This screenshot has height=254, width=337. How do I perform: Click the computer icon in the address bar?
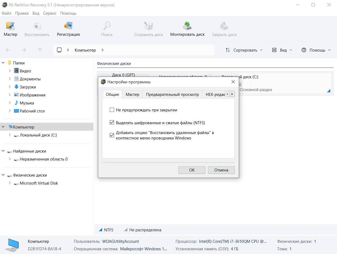pyautogui.click(x=59, y=50)
